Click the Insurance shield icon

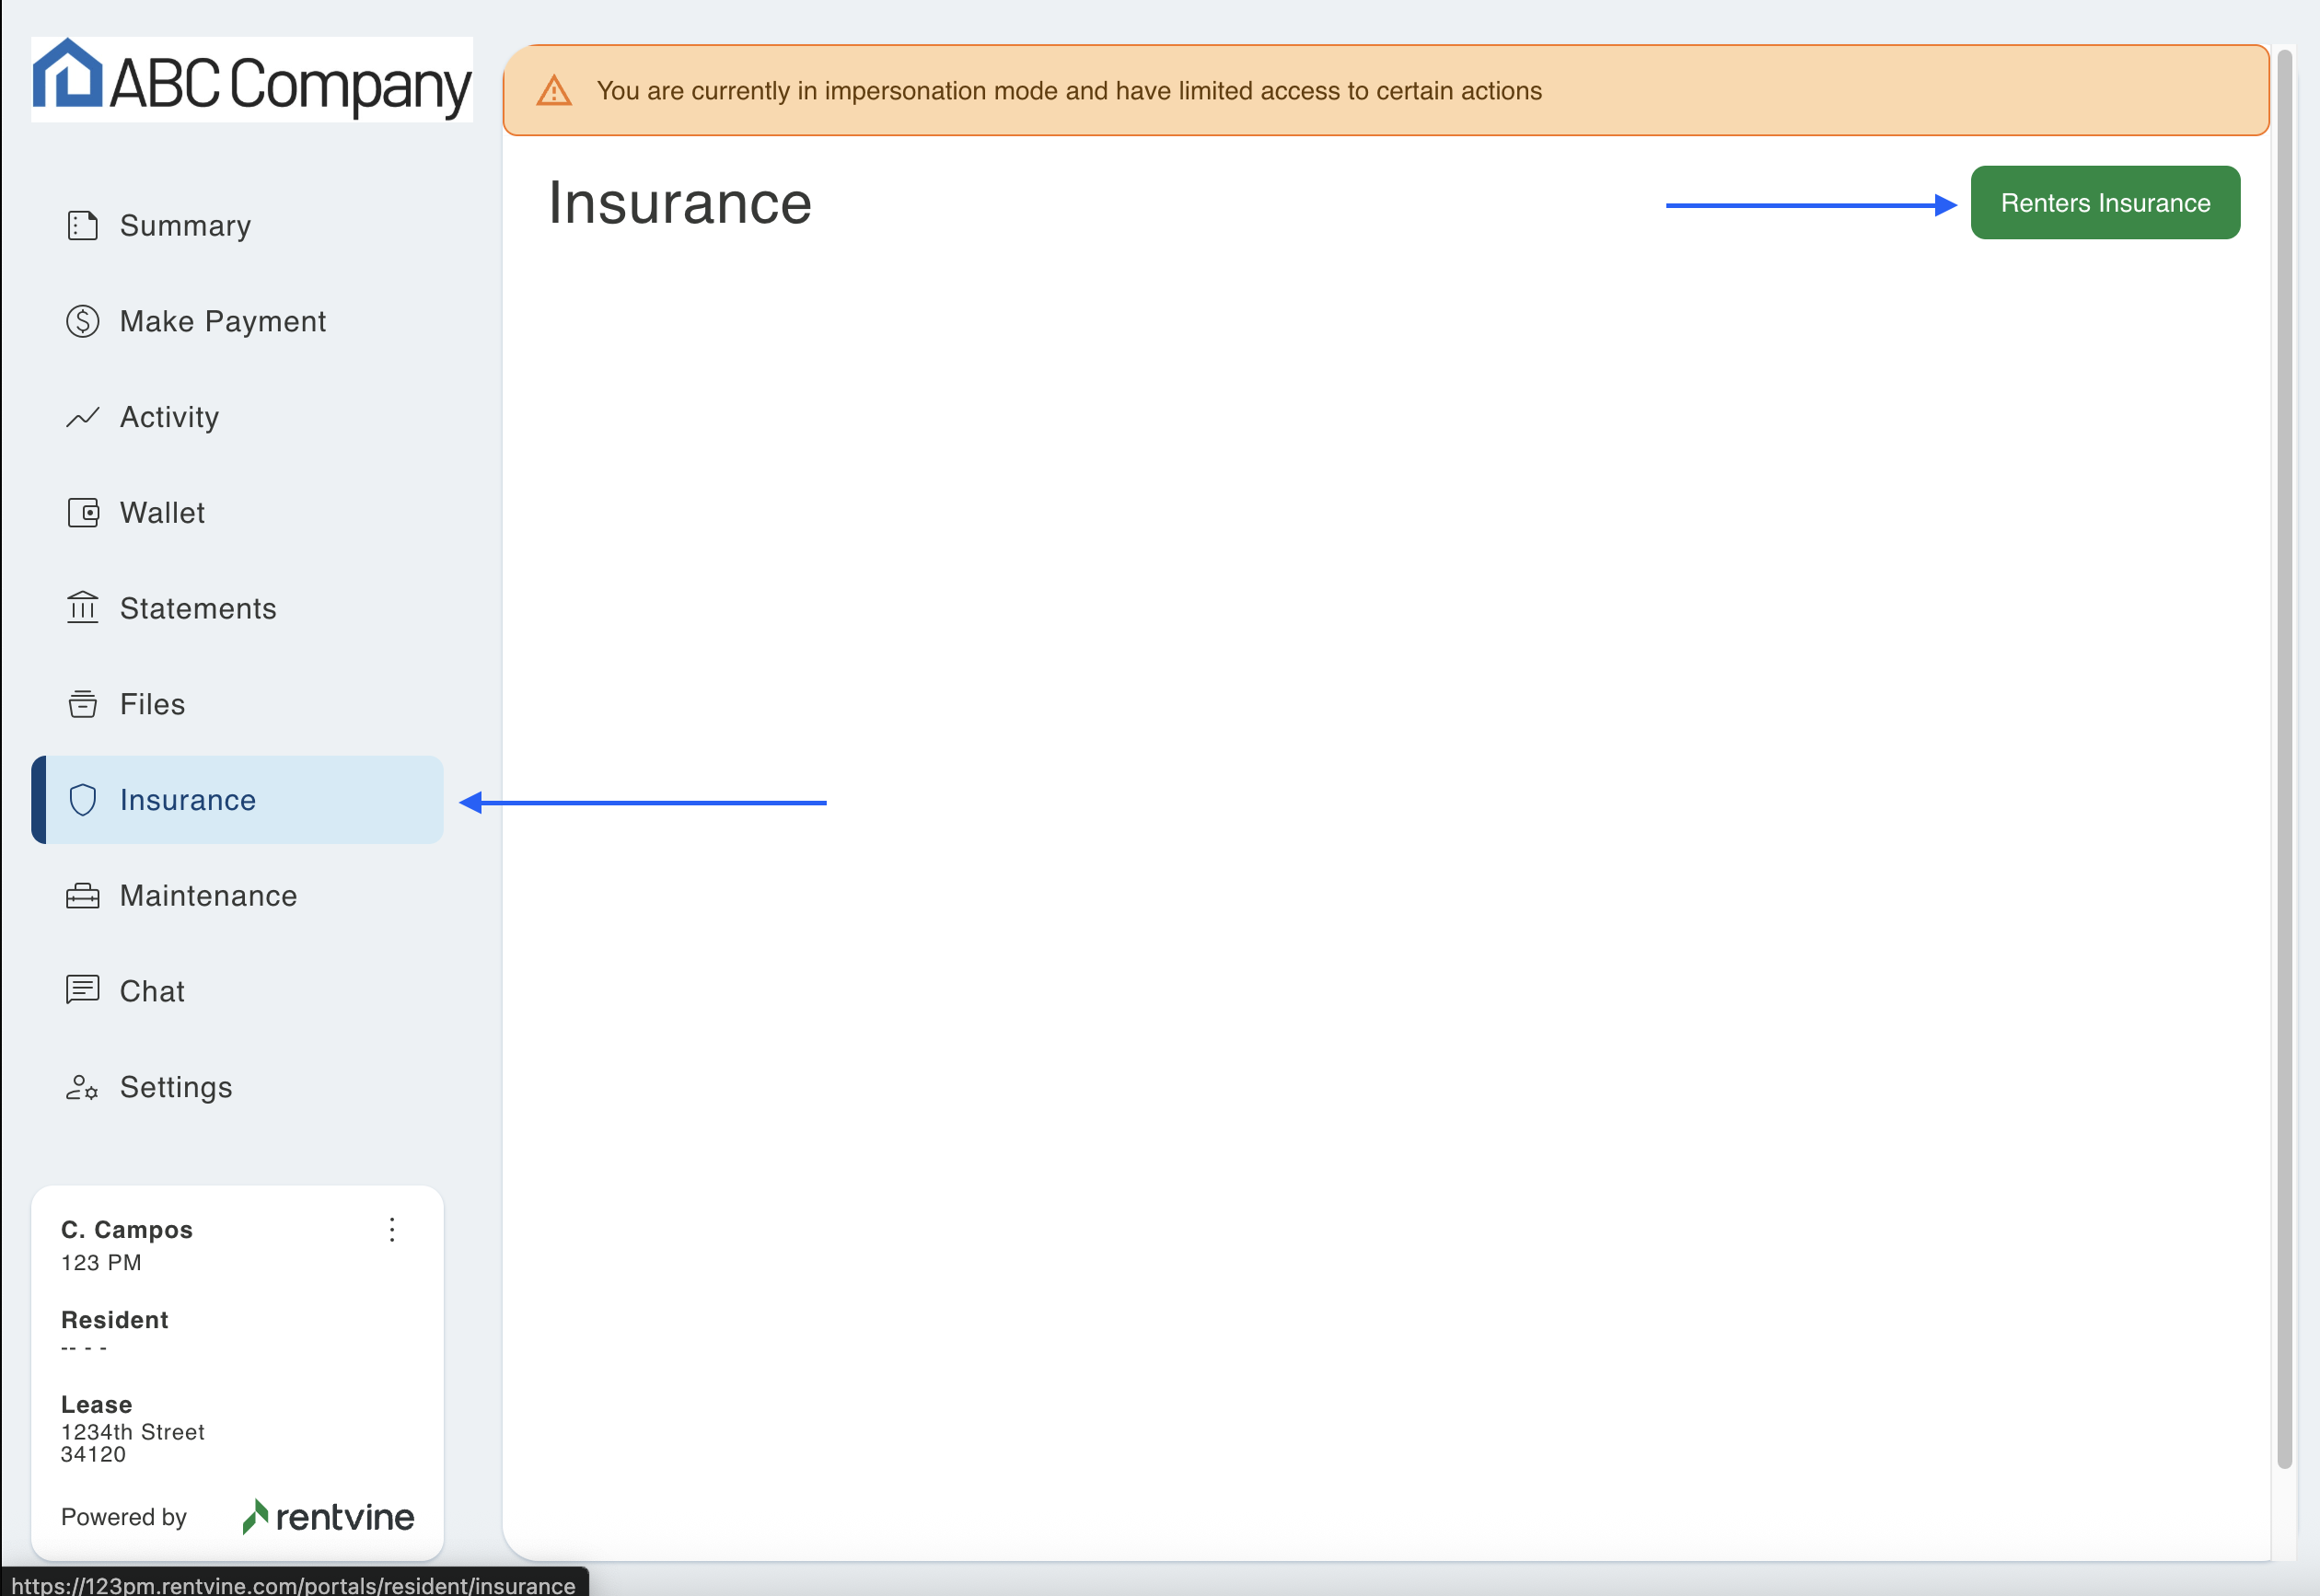point(82,800)
